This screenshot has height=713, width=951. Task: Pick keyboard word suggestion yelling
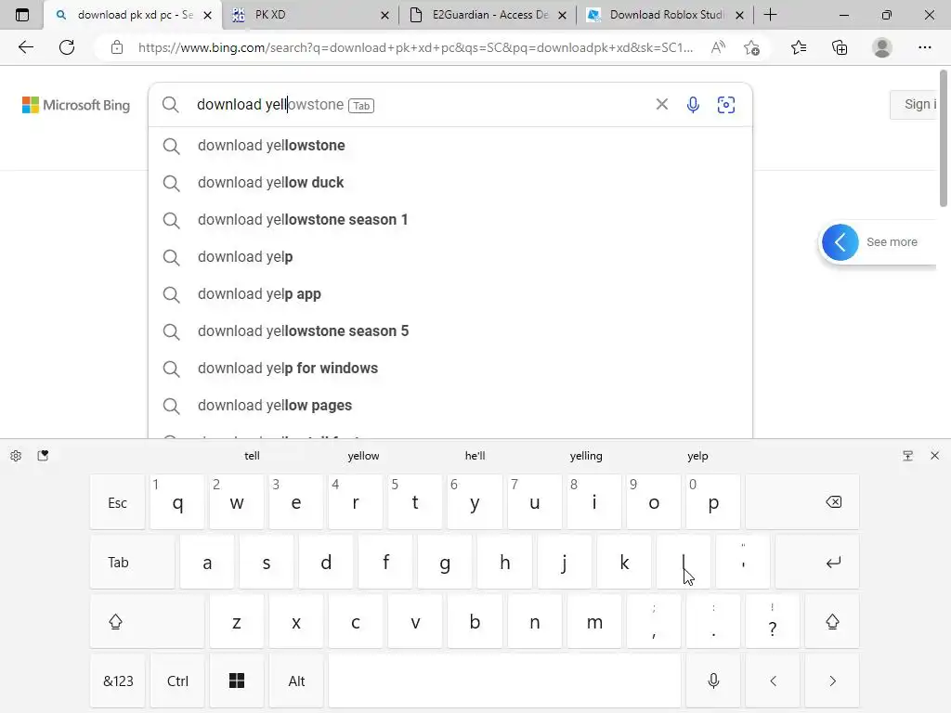tap(586, 456)
